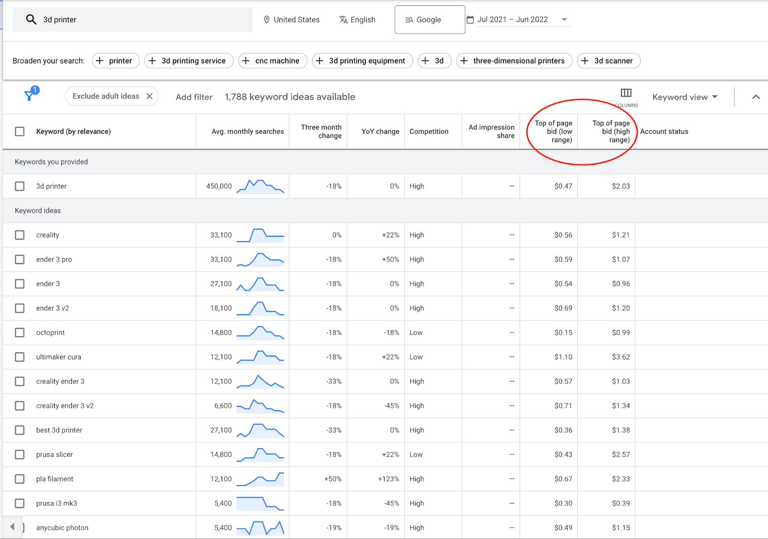Toggle the select-all keywords header checkbox
The height and width of the screenshot is (539, 768).
[20, 132]
